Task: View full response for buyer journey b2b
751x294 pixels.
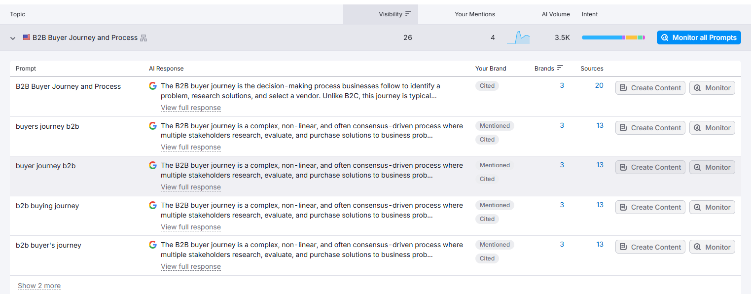Action: point(191,187)
